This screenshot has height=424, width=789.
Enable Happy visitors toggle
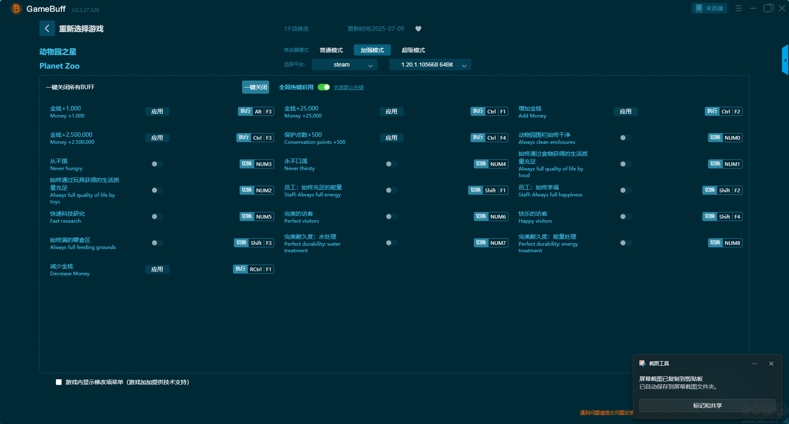coord(625,217)
